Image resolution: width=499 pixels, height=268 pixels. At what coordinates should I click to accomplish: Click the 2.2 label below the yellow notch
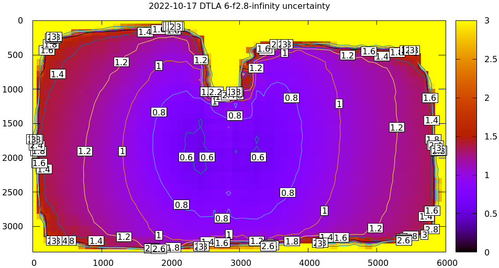[215, 92]
